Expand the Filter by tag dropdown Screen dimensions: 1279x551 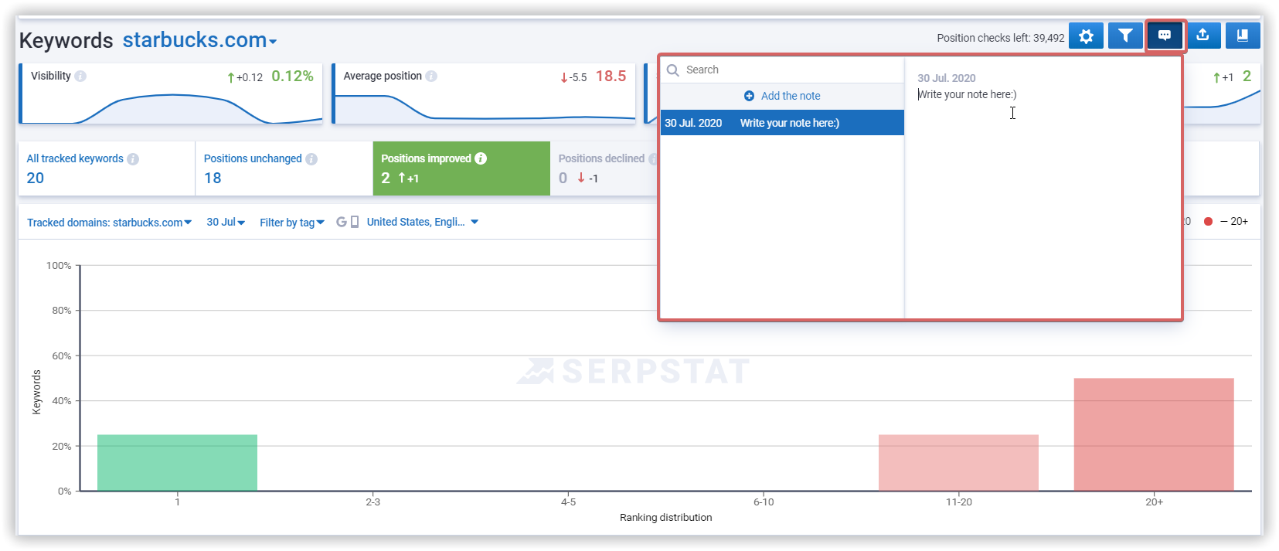coord(292,223)
